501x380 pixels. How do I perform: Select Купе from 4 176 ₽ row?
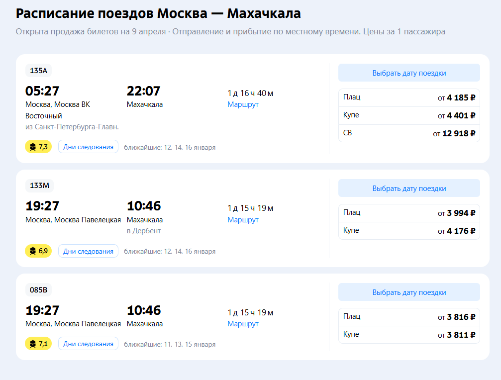[x=409, y=231]
